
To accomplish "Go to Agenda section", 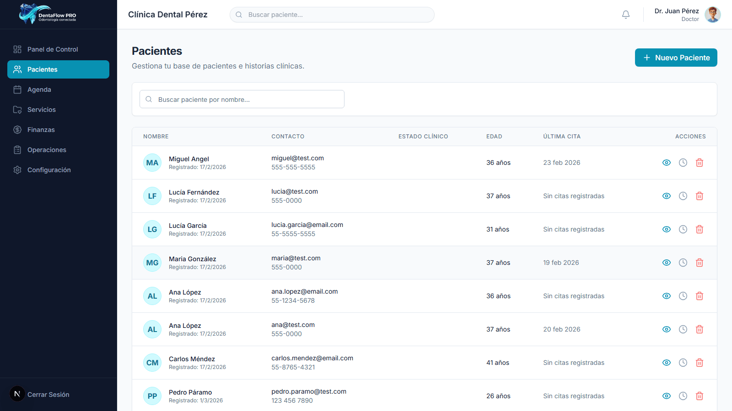I will pos(39,90).
